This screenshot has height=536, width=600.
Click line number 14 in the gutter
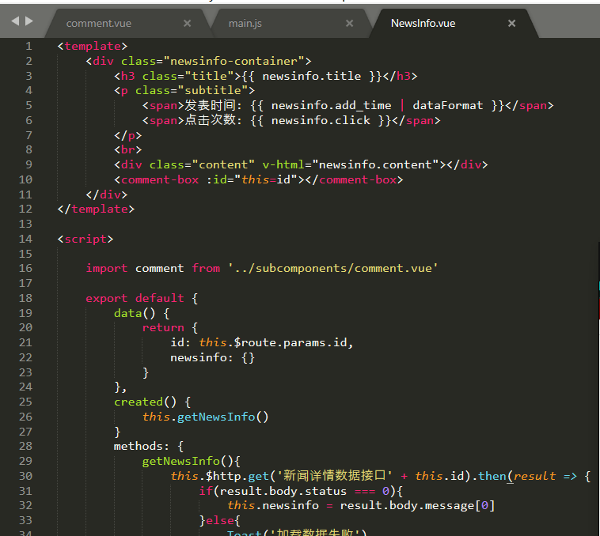[25, 240]
